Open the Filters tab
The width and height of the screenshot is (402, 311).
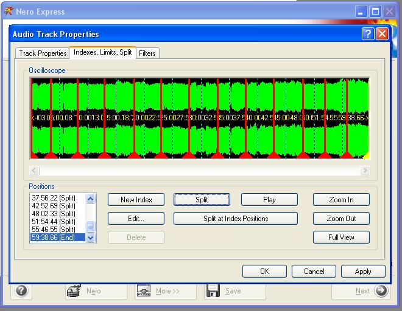pos(147,53)
